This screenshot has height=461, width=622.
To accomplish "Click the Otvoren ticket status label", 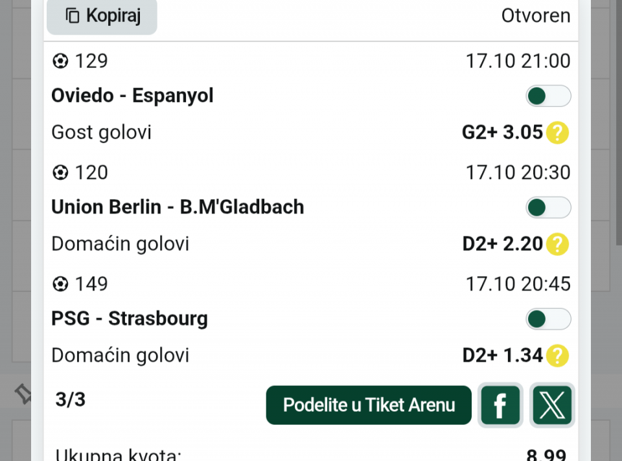I will pyautogui.click(x=536, y=16).
